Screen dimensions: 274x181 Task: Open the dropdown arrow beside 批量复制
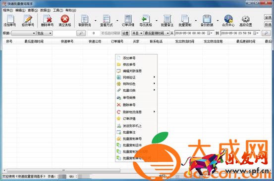pyautogui.click(x=196, y=21)
